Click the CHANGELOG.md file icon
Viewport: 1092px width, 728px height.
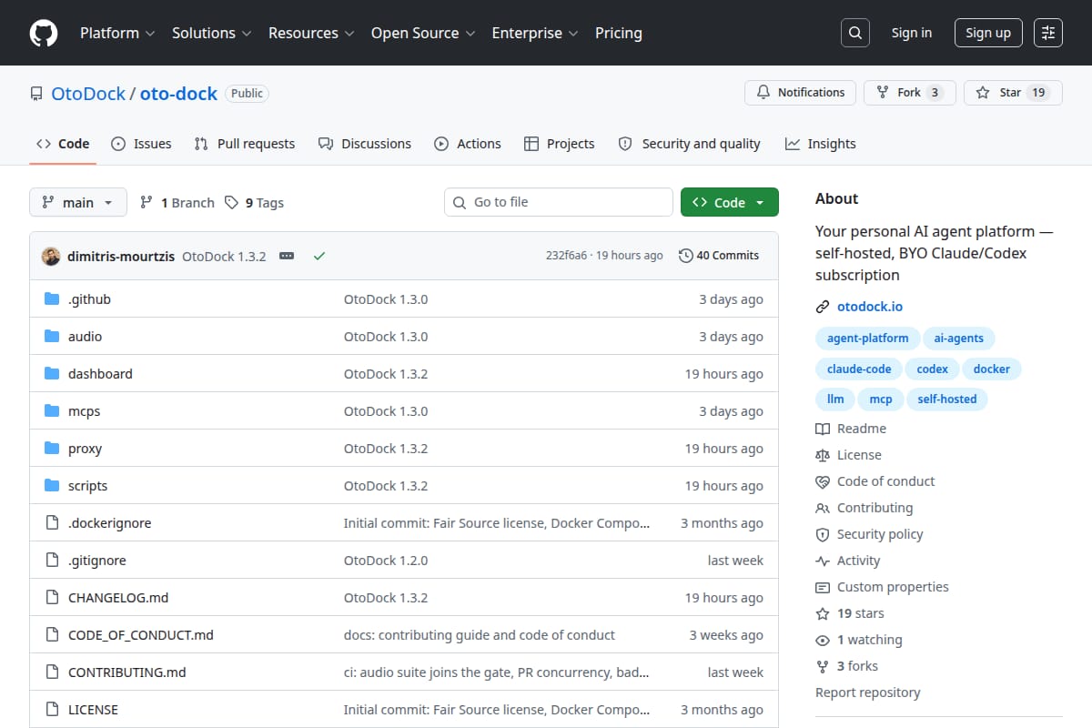click(x=52, y=598)
